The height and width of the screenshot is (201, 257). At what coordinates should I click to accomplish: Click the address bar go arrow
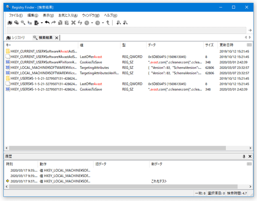click(250, 30)
